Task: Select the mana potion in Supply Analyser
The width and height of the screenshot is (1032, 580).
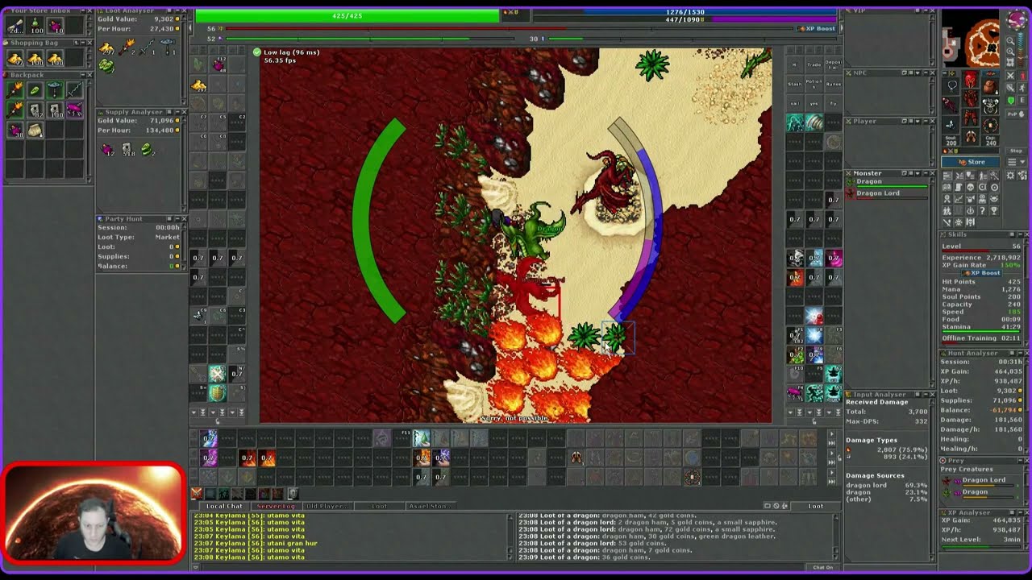Action: click(108, 150)
